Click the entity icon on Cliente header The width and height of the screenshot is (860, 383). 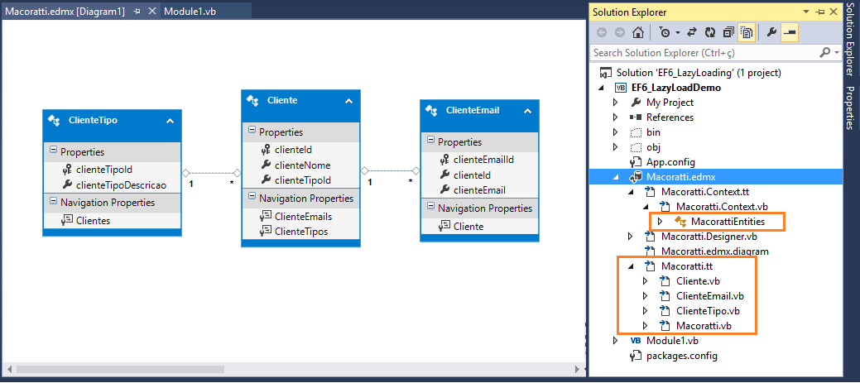click(252, 100)
